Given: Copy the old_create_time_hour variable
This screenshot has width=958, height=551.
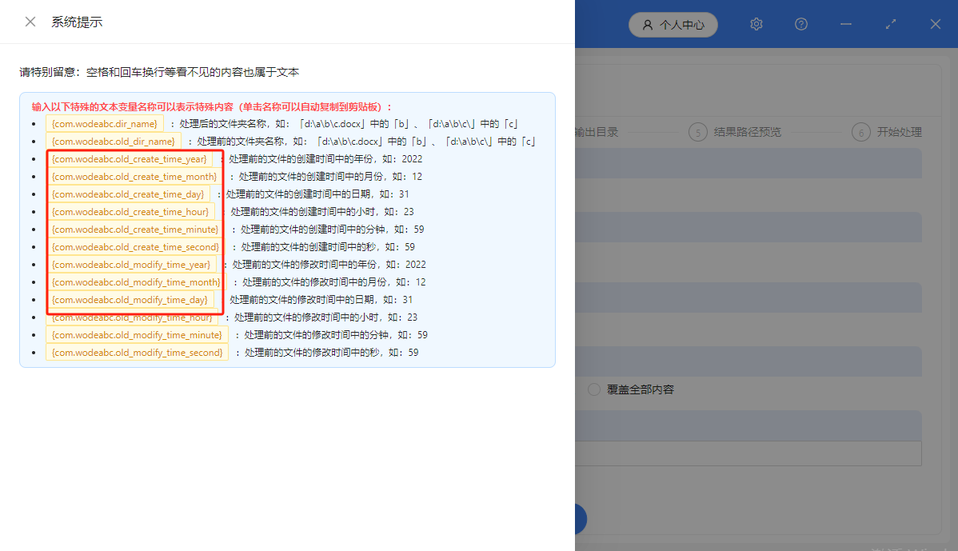Looking at the screenshot, I should tap(130, 211).
